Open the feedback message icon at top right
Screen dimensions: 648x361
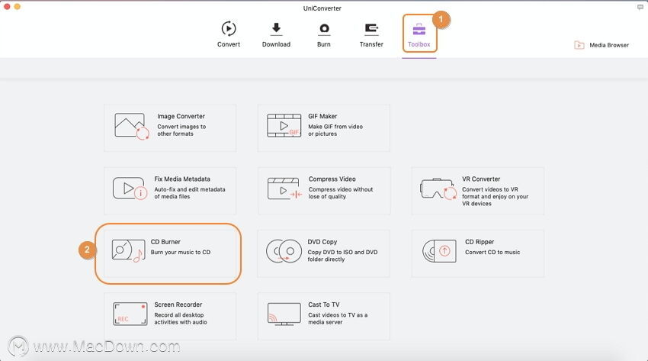(640, 8)
